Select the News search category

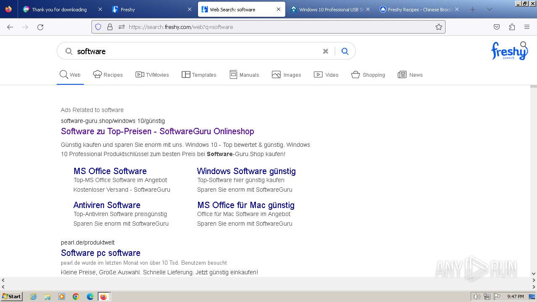410,75
